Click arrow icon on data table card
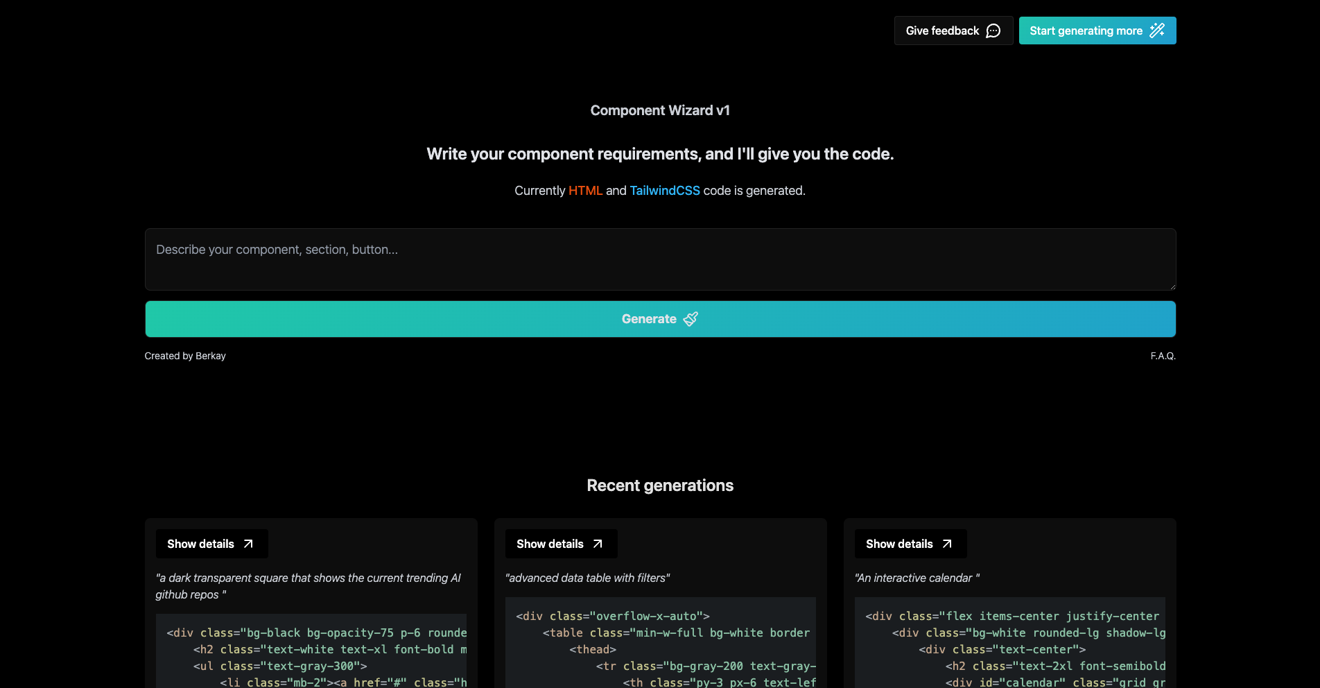1320x688 pixels. (598, 544)
